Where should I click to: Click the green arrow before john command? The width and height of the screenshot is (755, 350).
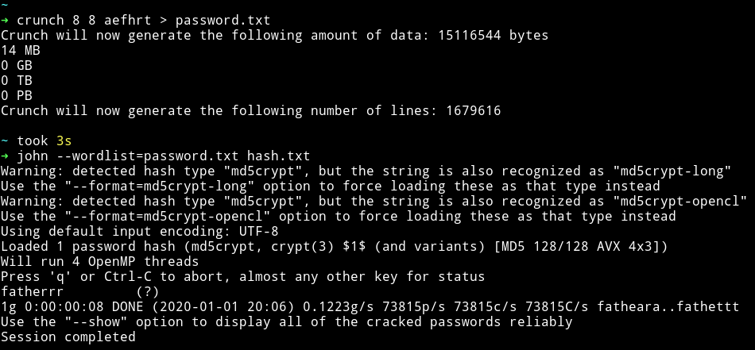pos(5,156)
